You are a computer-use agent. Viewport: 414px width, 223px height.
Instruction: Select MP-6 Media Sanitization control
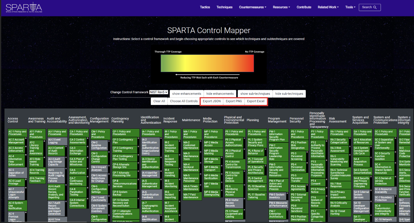[x=211, y=176]
